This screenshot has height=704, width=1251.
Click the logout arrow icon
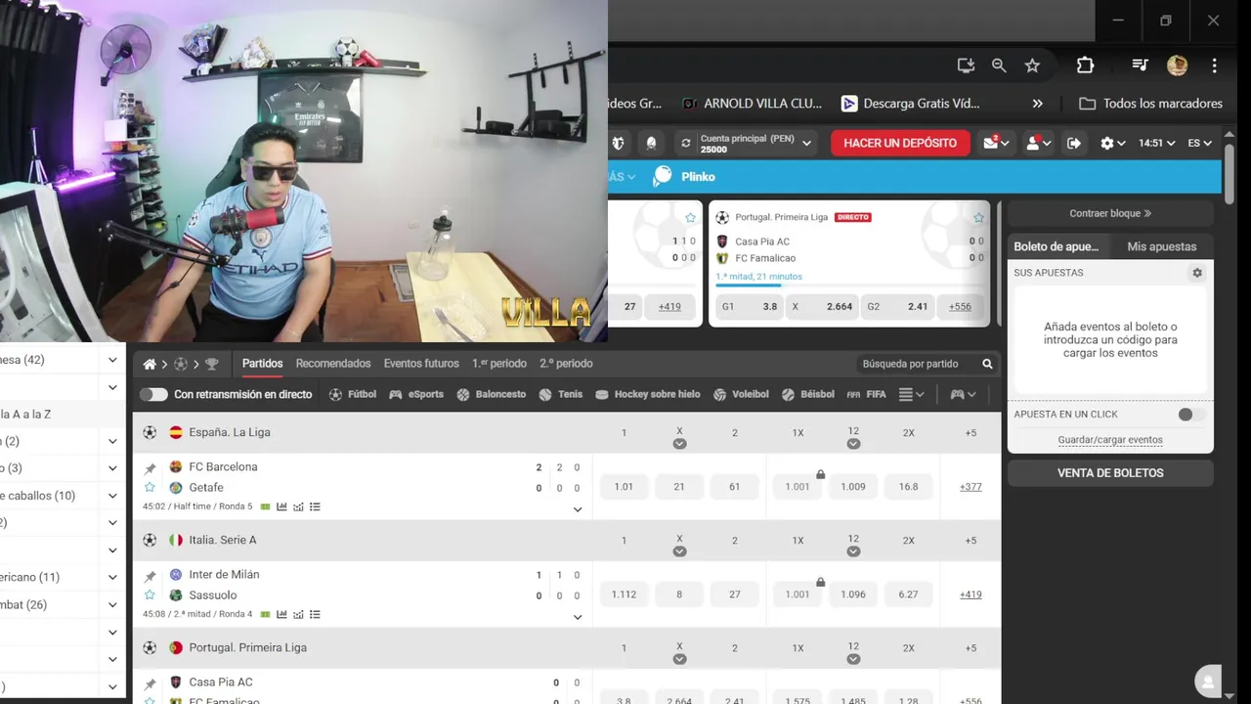coord(1073,143)
